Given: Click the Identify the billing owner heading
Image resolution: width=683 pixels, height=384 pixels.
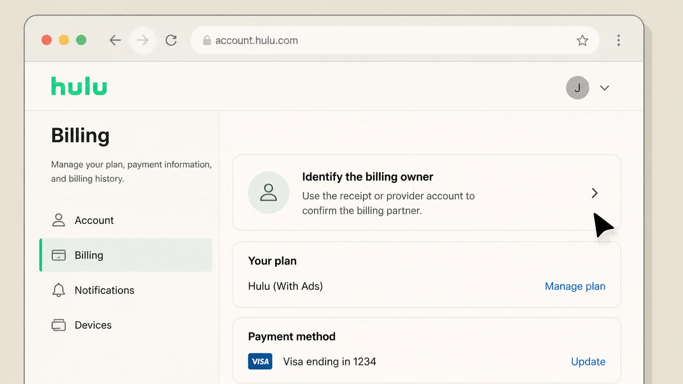Looking at the screenshot, I should pyautogui.click(x=367, y=177).
